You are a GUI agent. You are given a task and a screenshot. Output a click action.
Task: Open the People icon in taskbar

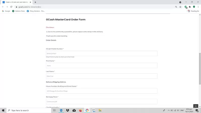(x=164, y=110)
